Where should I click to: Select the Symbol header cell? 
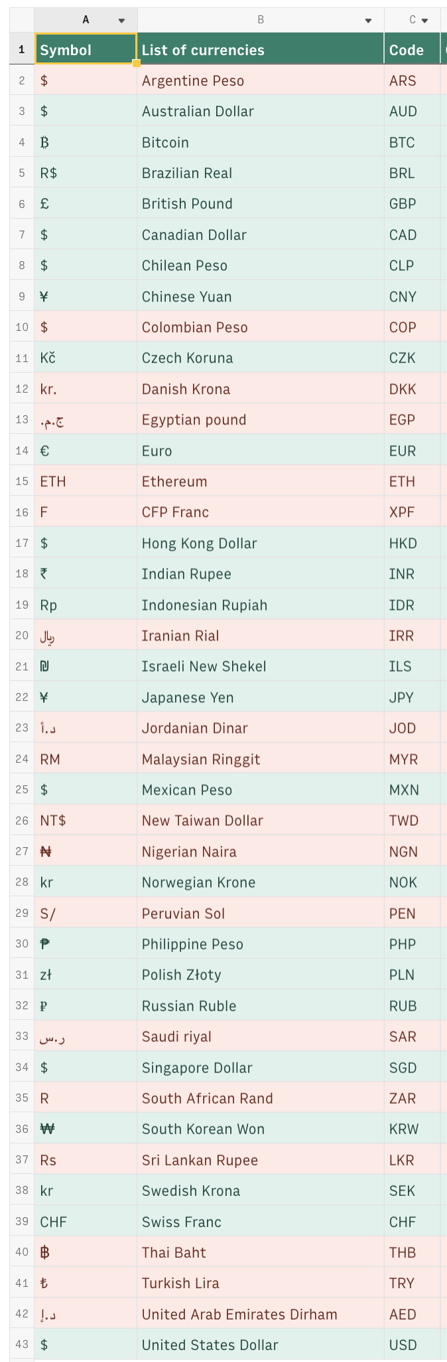[86, 50]
